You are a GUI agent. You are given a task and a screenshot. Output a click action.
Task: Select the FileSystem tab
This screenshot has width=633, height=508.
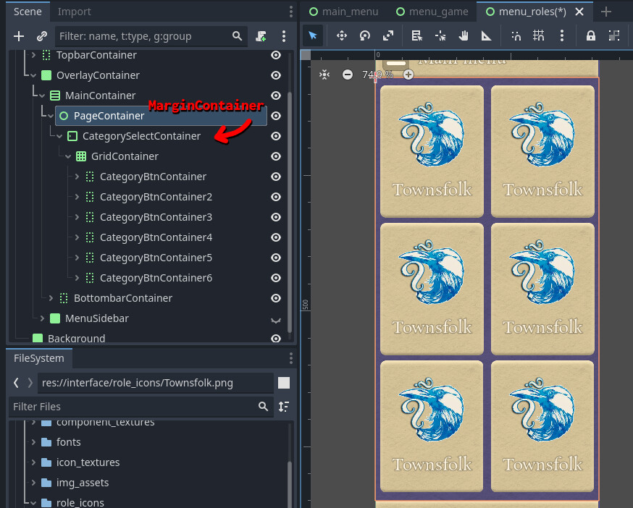(x=39, y=358)
